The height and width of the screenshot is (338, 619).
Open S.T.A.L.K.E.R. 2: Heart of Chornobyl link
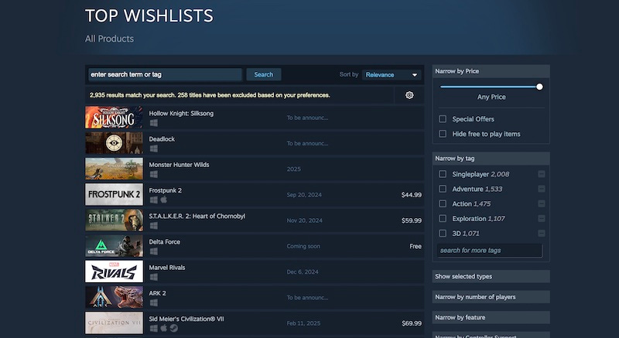coord(197,216)
